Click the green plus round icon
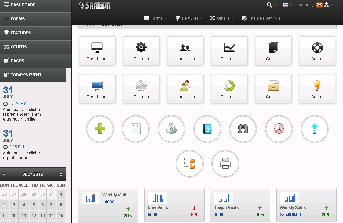The height and width of the screenshot is (223, 343). click(100, 129)
